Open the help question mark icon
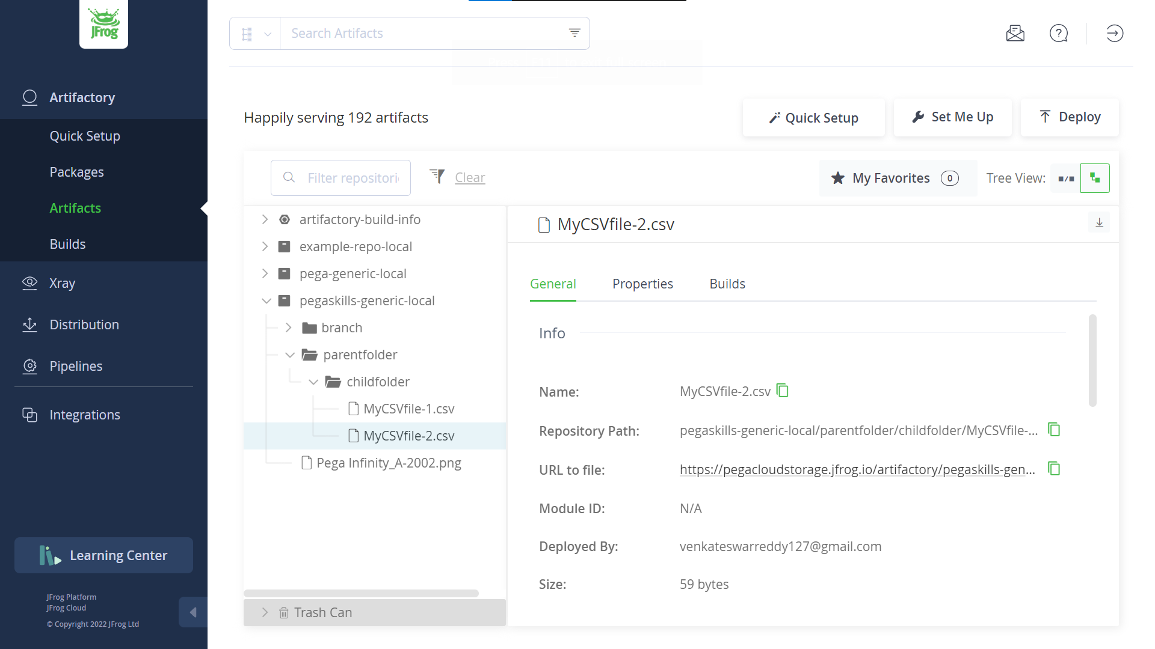 tap(1059, 33)
